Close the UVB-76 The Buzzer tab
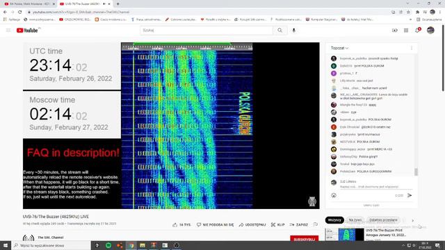445x250 pixels. [109, 4]
